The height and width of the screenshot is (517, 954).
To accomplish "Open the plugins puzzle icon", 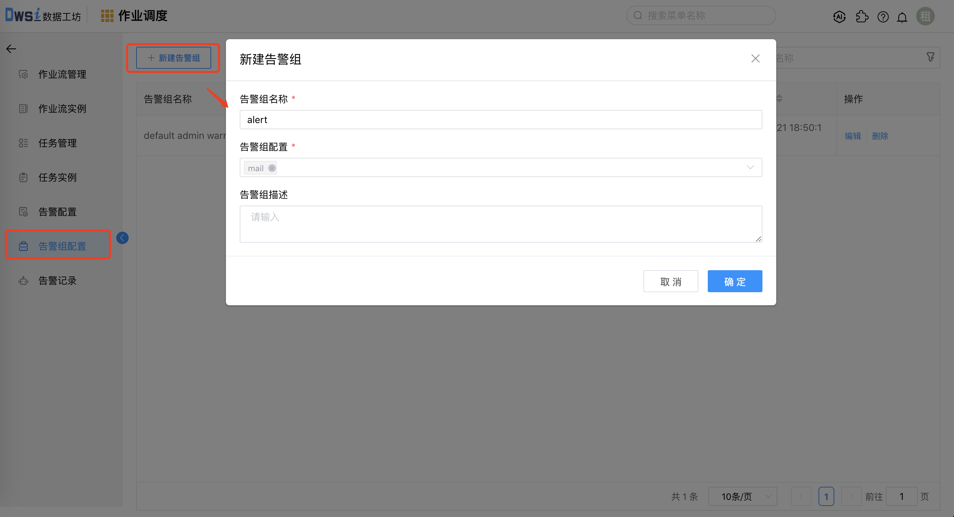I will (x=862, y=16).
